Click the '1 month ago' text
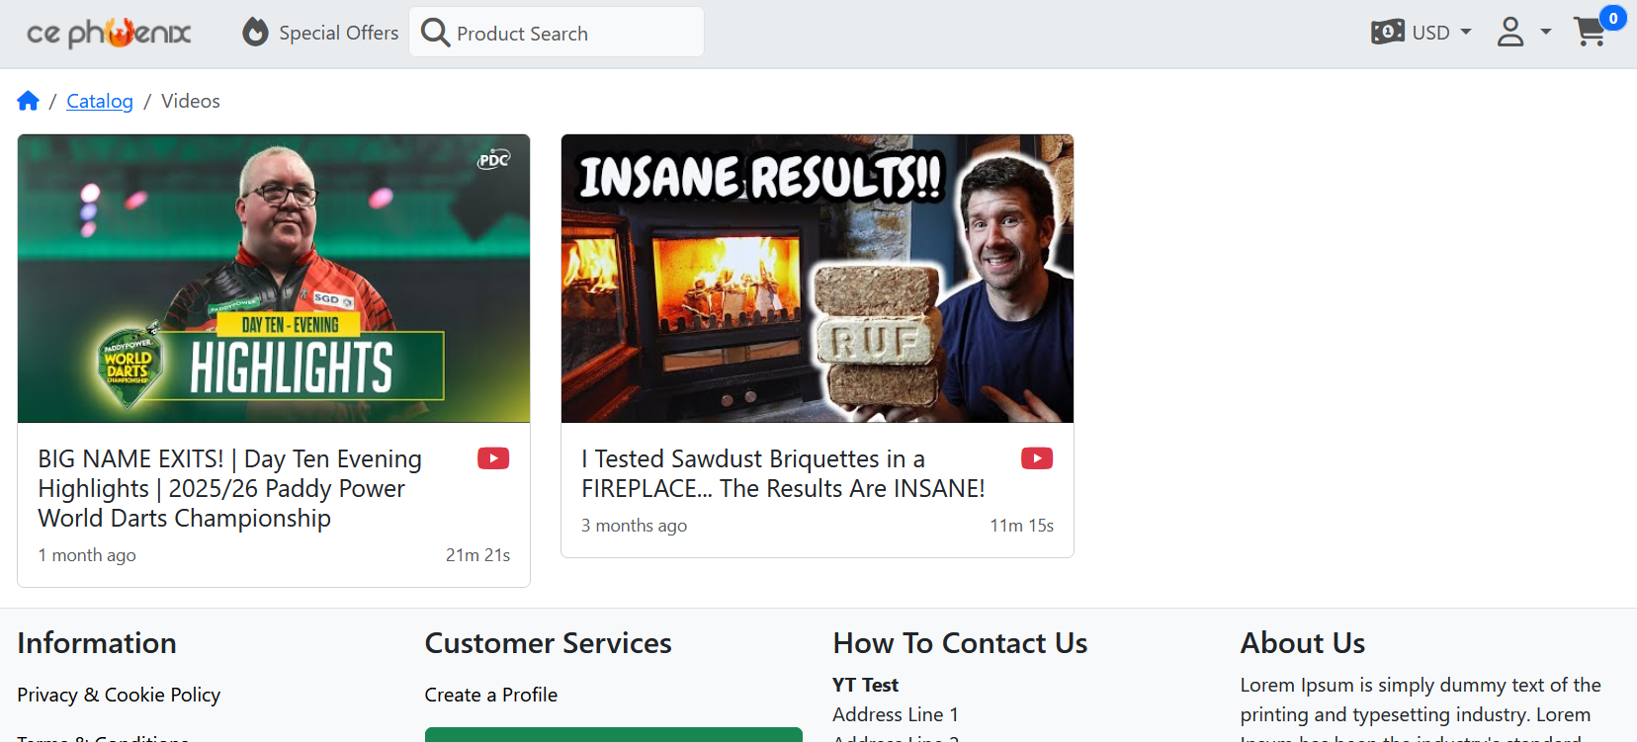 click(87, 555)
